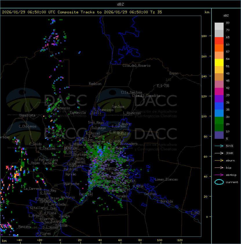Click the 'dBZ' title at top center

(121, 4)
